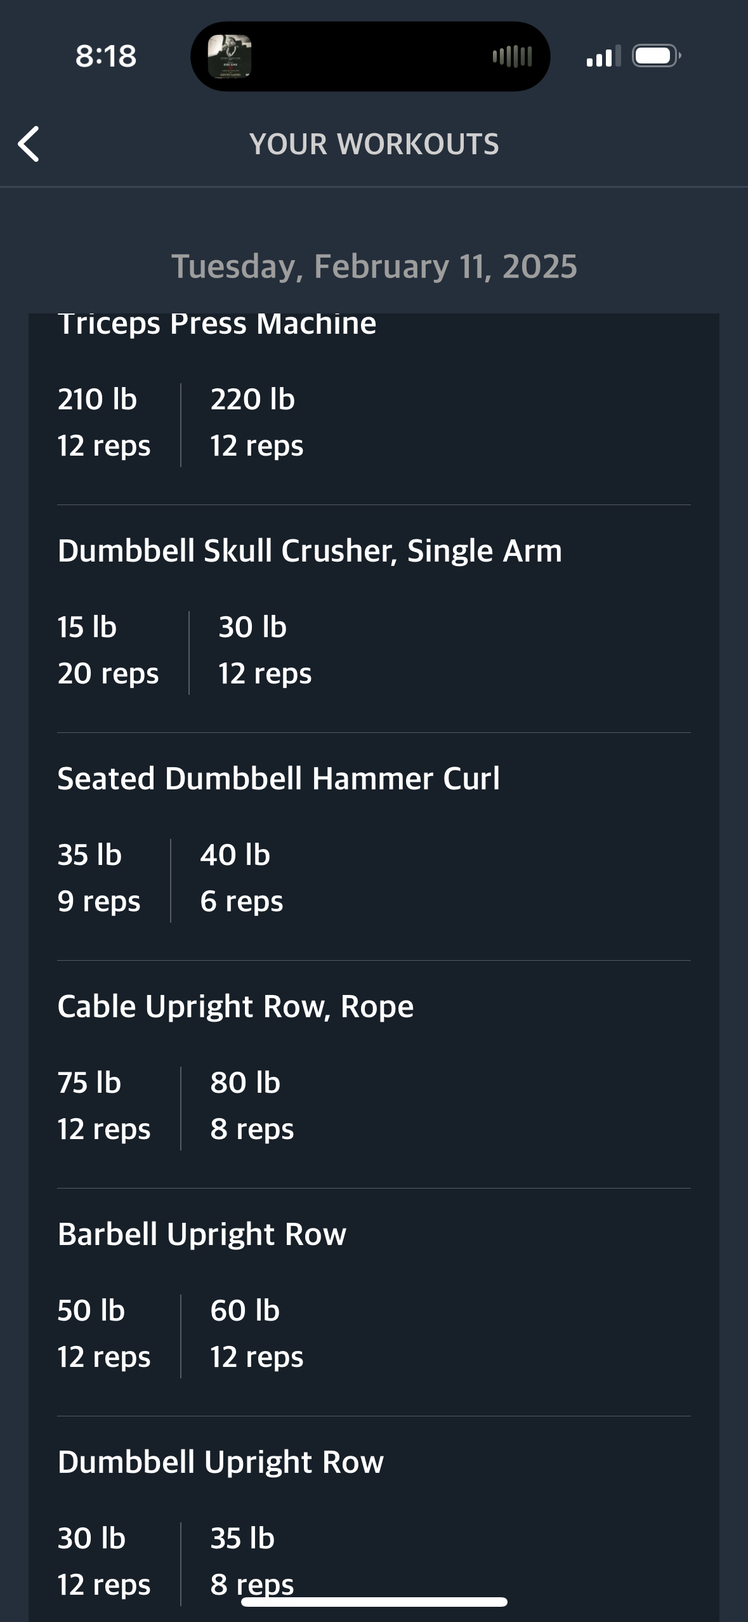Select the 75 lb cable row set
748x1622 pixels.
point(104,1106)
